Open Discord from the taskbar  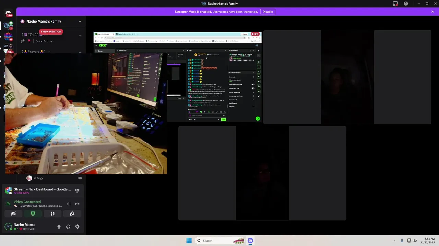coord(250,241)
